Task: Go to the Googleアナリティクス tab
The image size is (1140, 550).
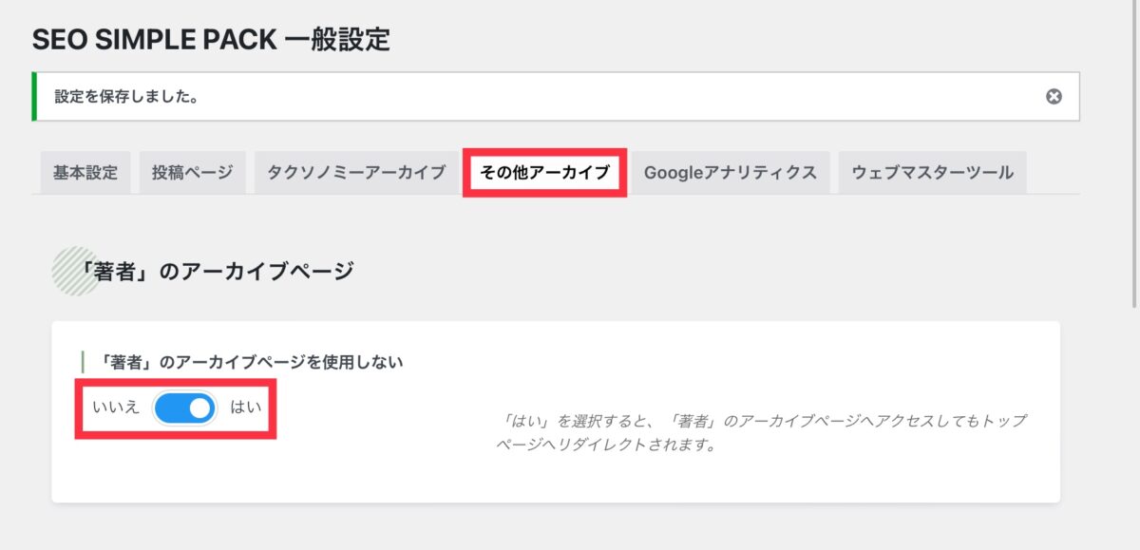Action: pyautogui.click(x=731, y=173)
